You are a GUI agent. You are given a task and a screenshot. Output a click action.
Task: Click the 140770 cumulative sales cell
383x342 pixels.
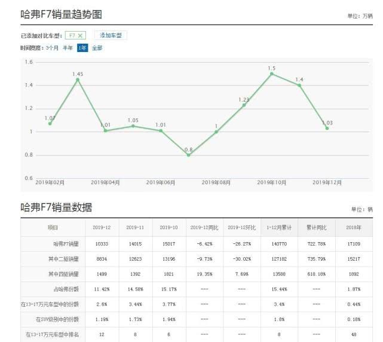click(279, 244)
